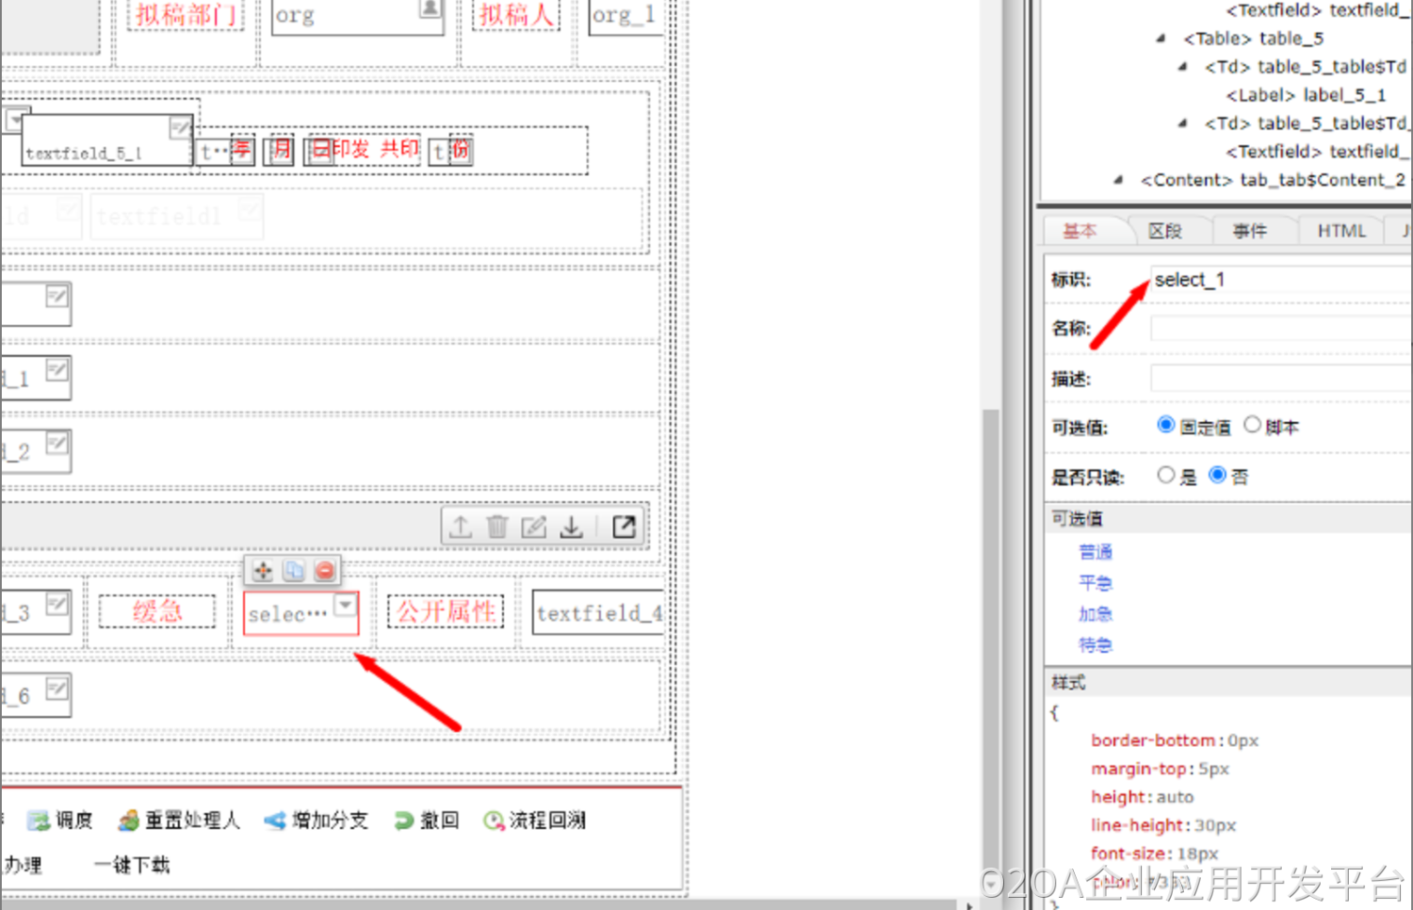The image size is (1413, 910).
Task: Click the edit pencil icon in attachment toolbar
Action: (534, 527)
